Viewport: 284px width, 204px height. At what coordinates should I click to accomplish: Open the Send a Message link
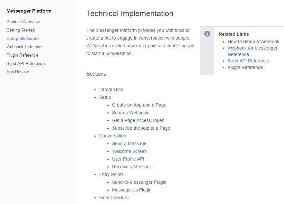[129, 144]
